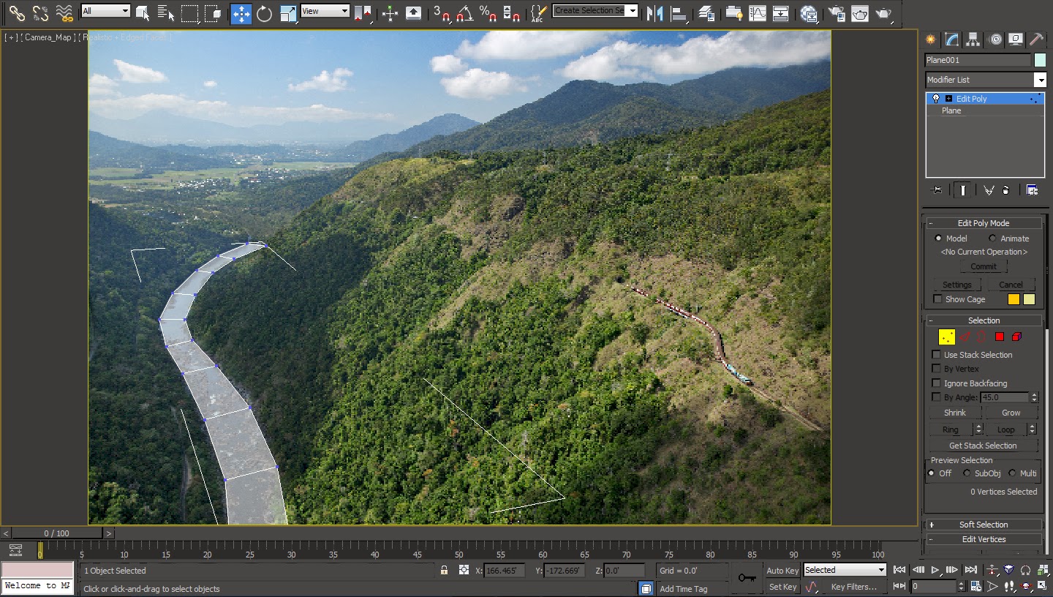This screenshot has height=597, width=1053.
Task: Click the Shrink selection button
Action: click(x=955, y=413)
